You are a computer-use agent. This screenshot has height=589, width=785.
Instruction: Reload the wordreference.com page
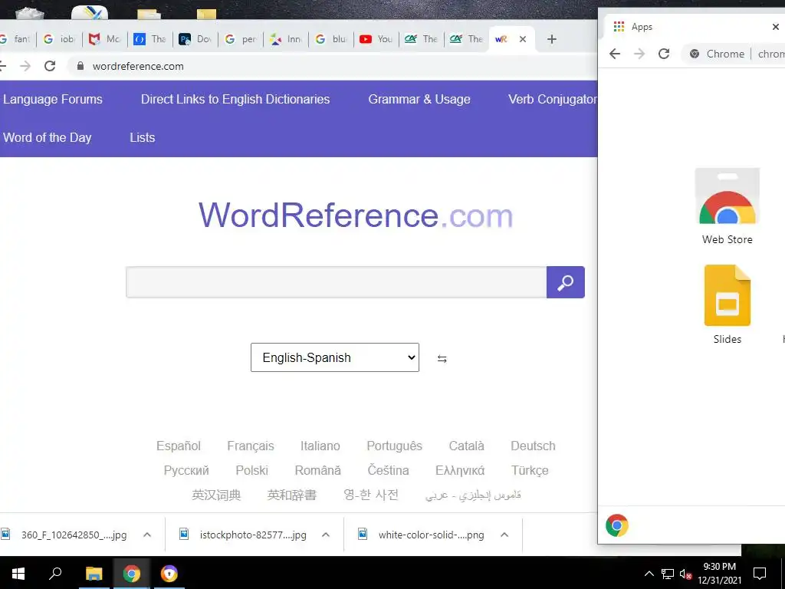tap(50, 66)
